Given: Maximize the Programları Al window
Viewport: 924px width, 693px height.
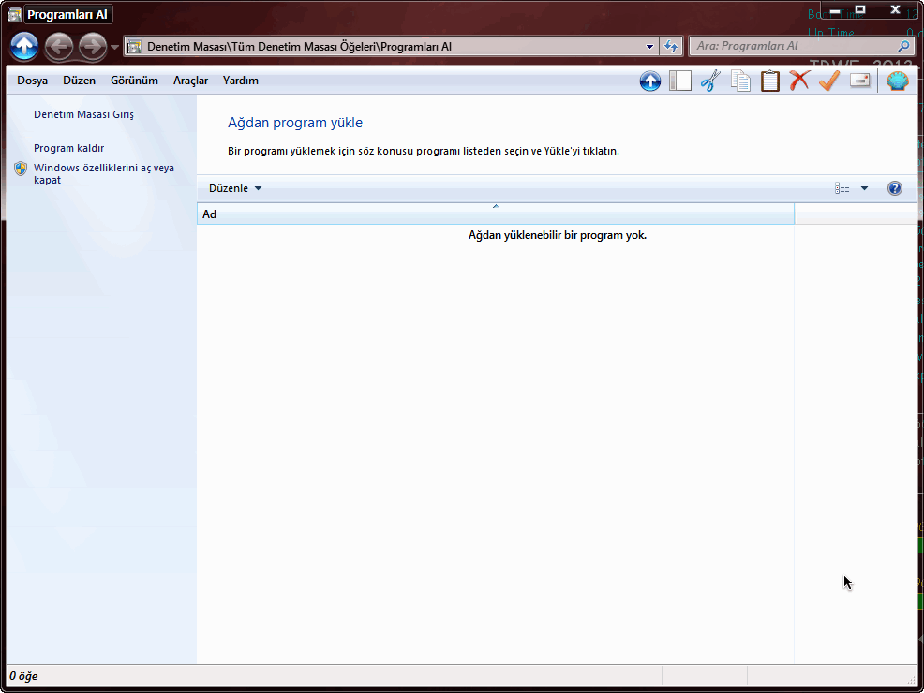Looking at the screenshot, I should (x=860, y=10).
